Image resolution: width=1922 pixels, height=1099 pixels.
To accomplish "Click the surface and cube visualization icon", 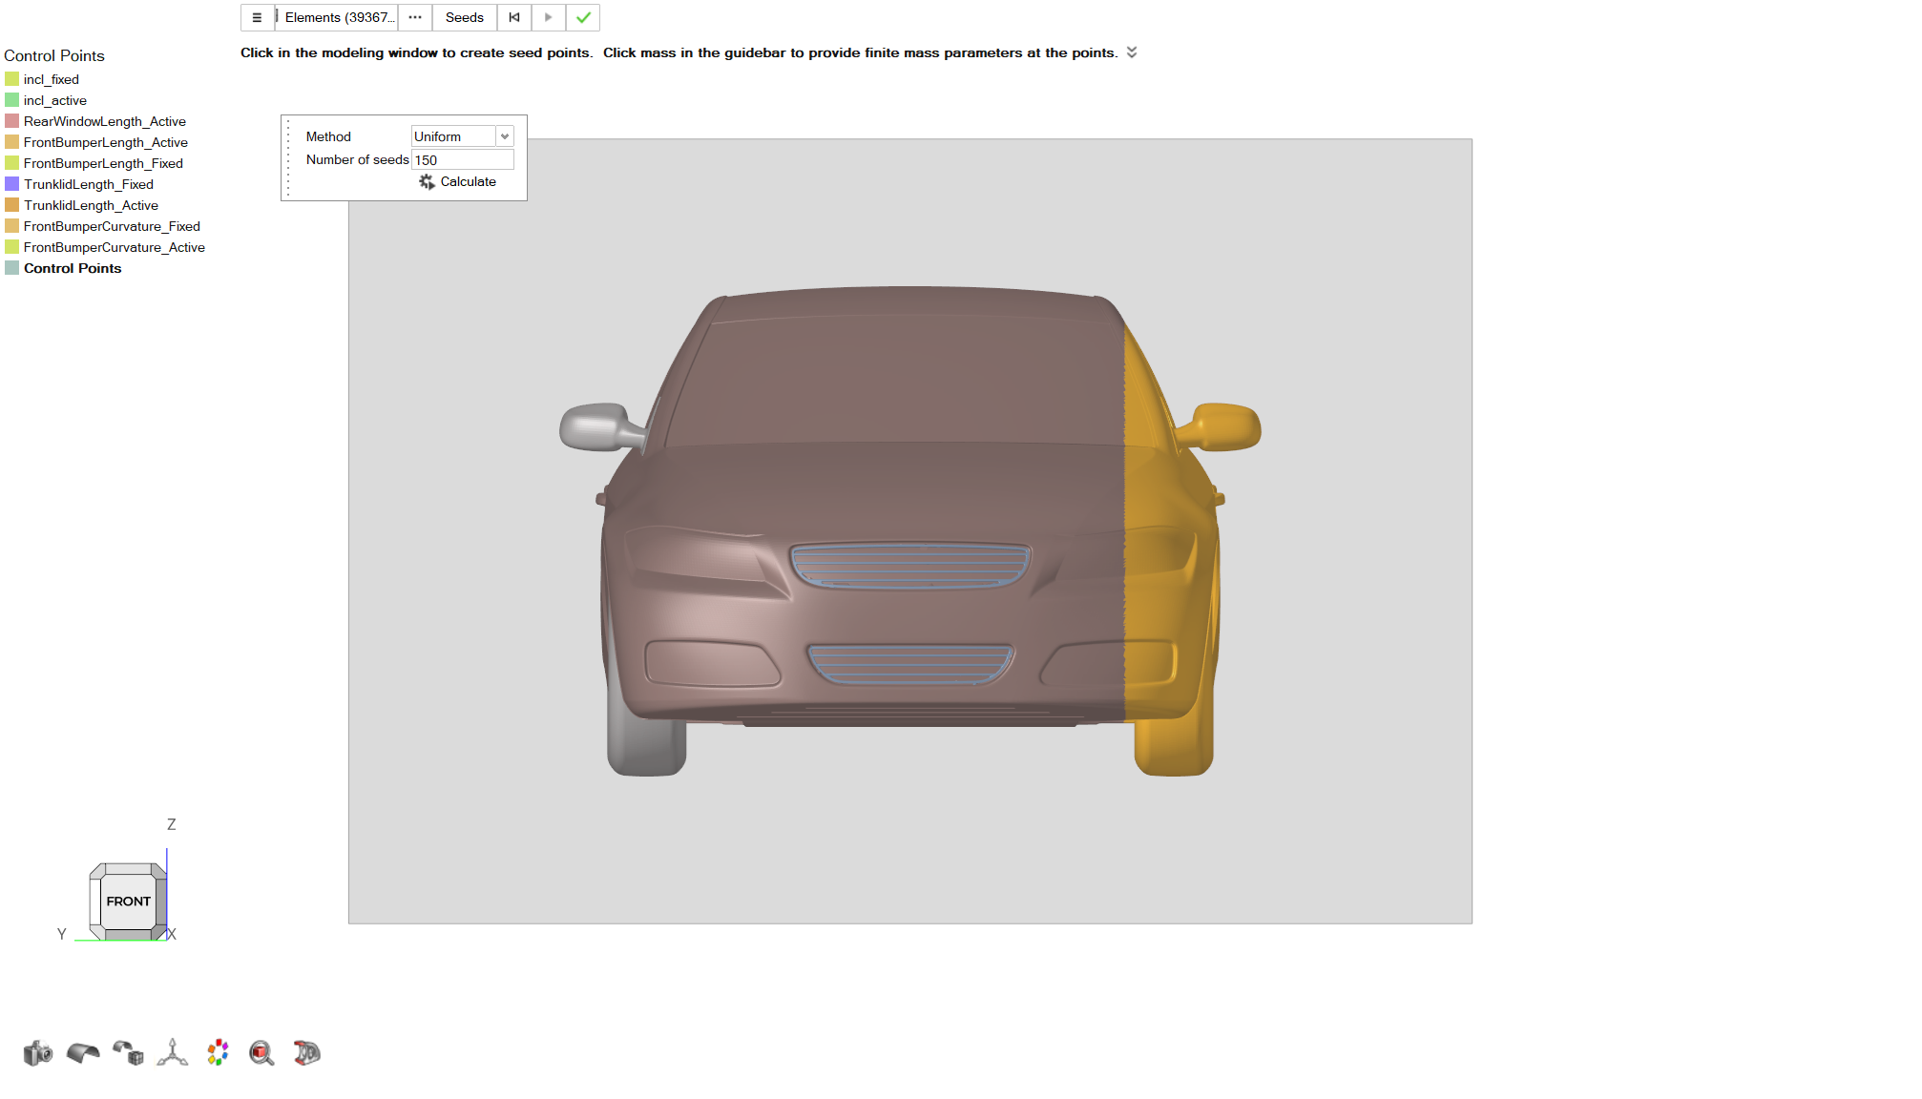I will (128, 1053).
